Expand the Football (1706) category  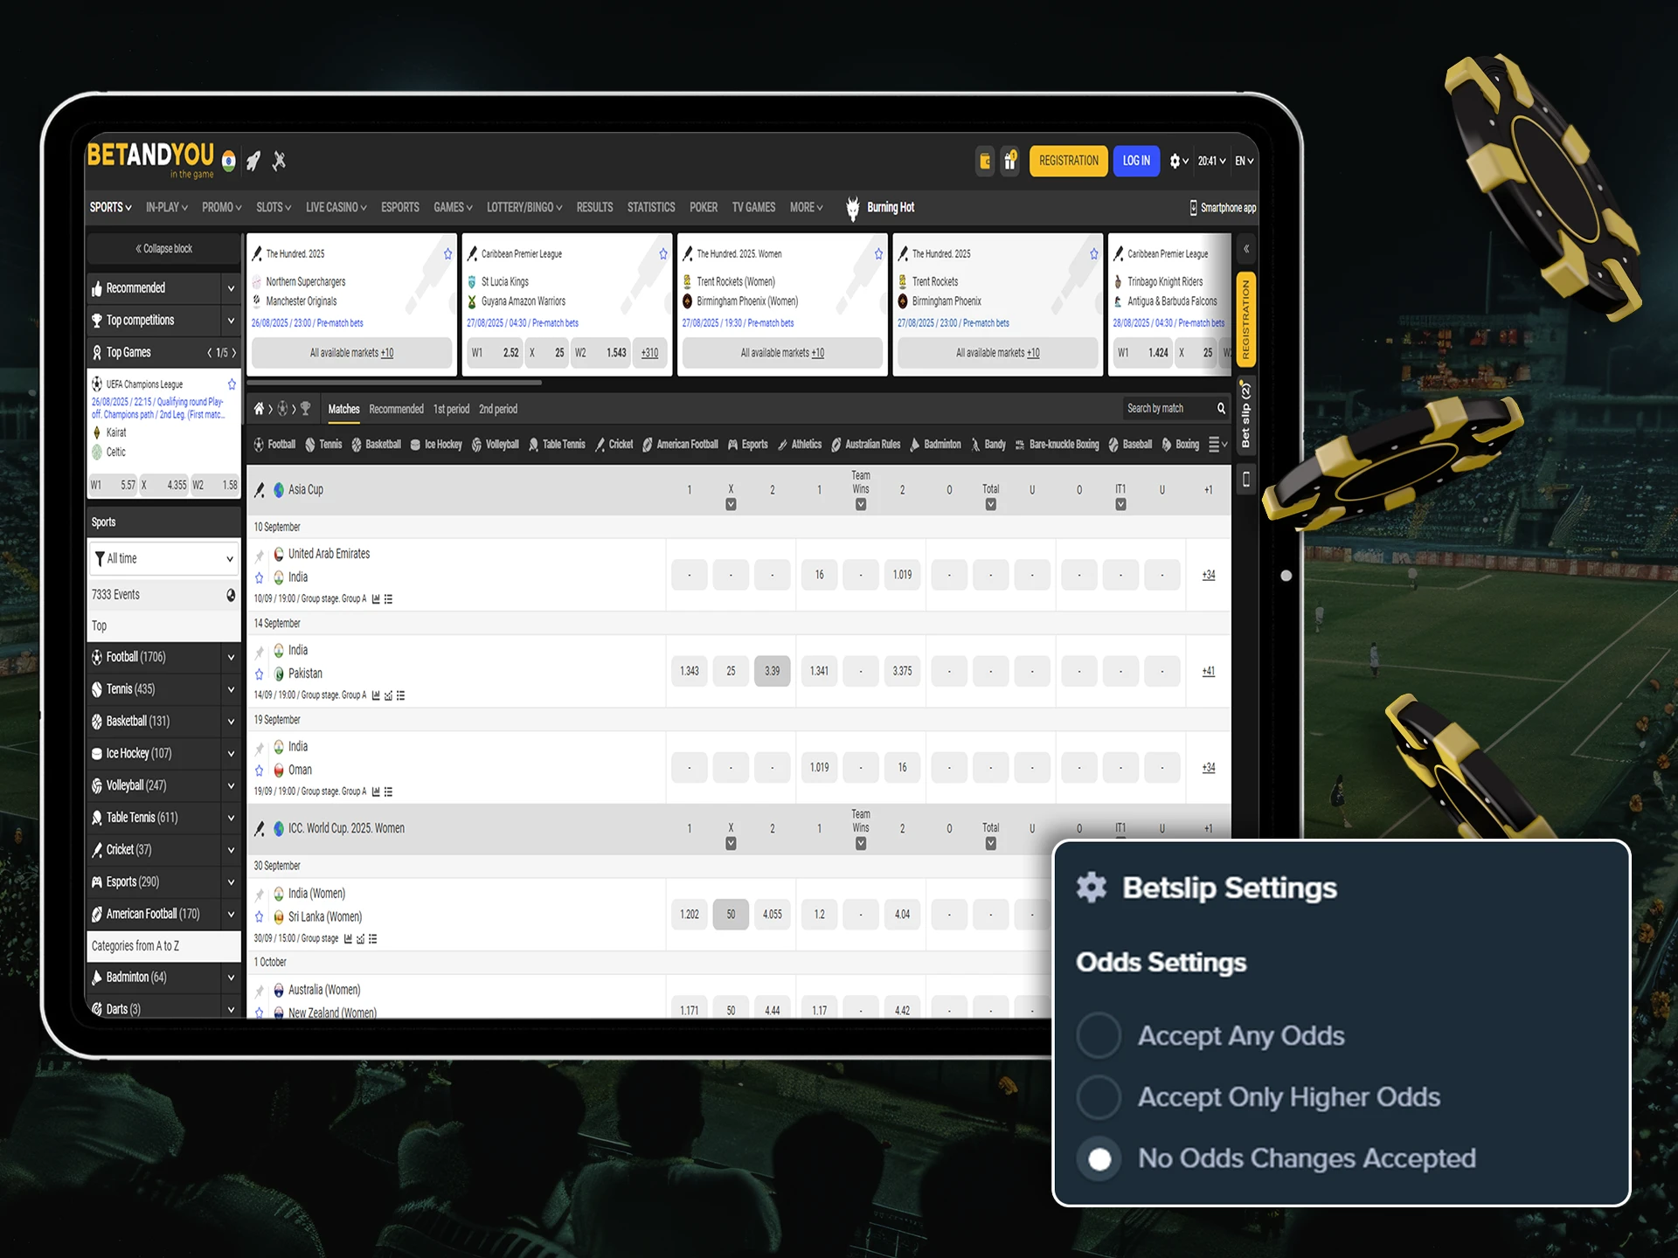point(231,657)
